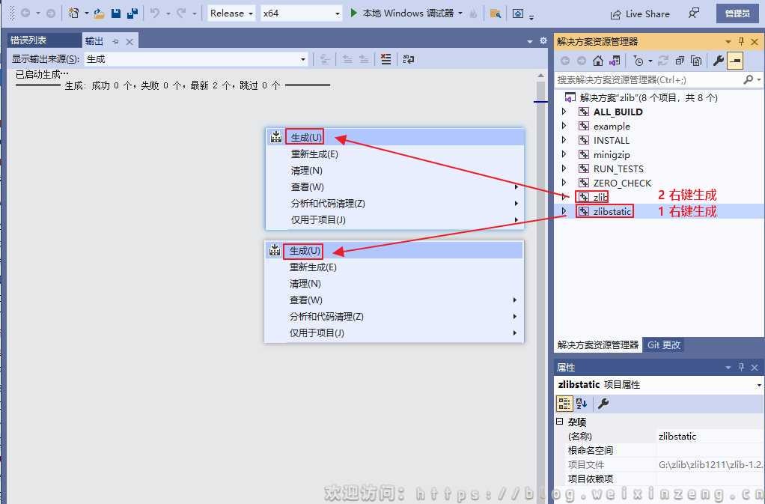Click the New Project toolbar icon

coord(73,13)
